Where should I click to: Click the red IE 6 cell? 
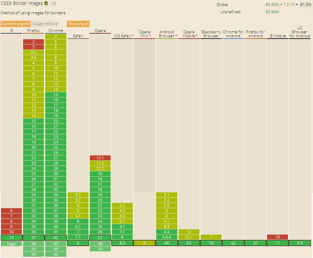pos(11,210)
